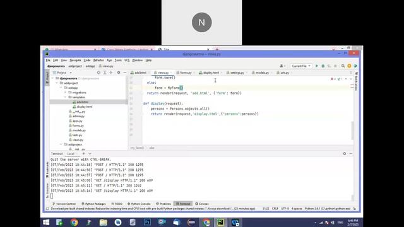Open the Tools menu

pos(118,61)
